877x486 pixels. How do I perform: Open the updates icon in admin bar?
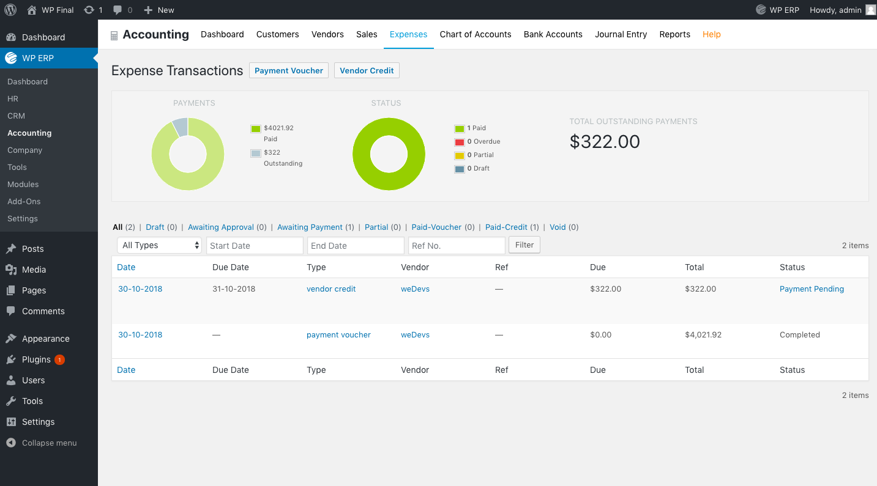pyautogui.click(x=89, y=10)
